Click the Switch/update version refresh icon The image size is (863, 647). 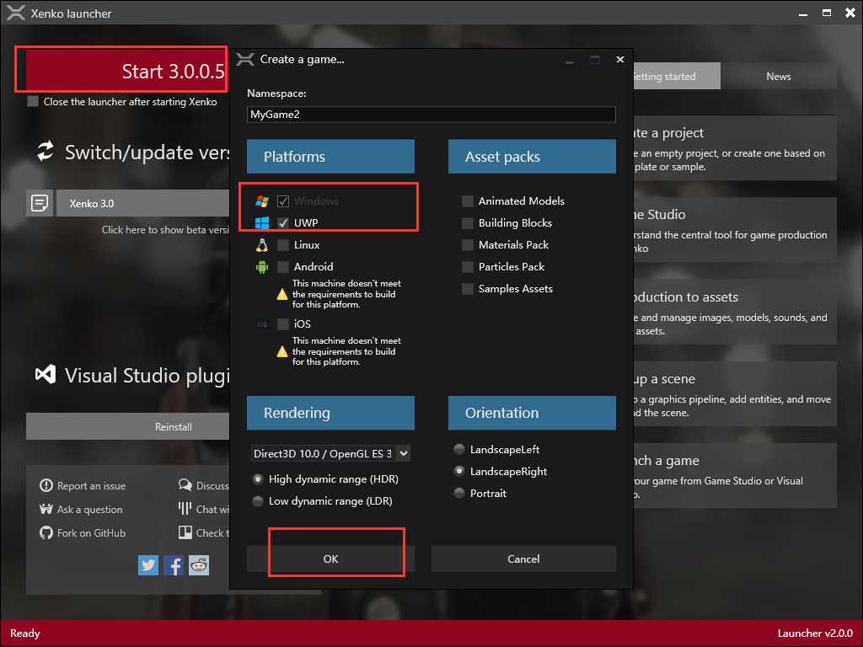coord(46,152)
